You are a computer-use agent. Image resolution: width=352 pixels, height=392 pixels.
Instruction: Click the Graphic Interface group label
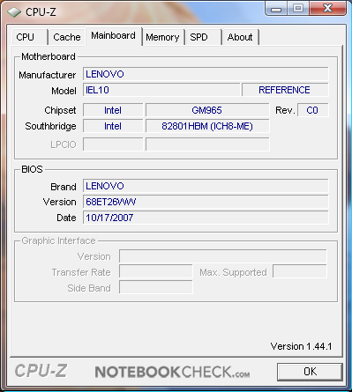(x=58, y=240)
